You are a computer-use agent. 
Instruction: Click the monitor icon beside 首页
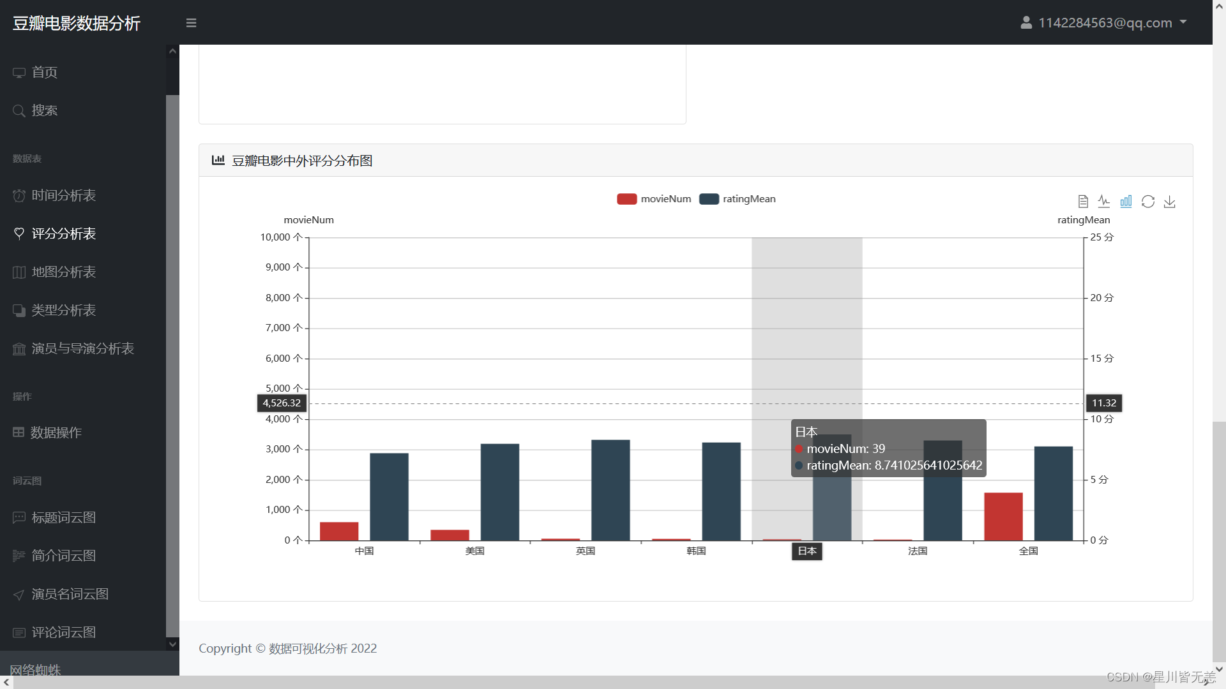click(19, 73)
